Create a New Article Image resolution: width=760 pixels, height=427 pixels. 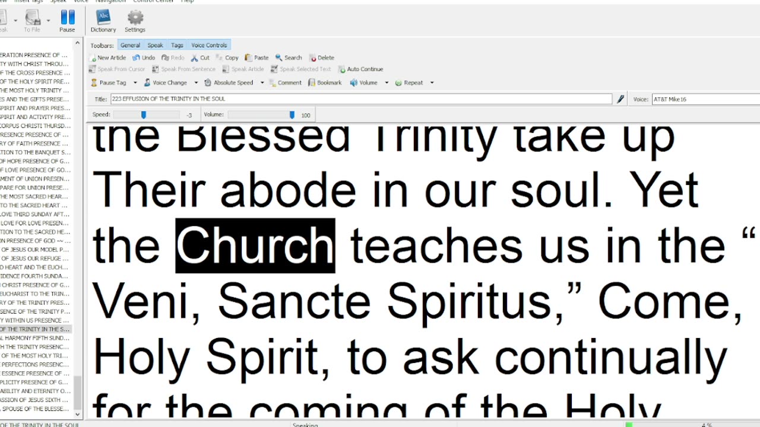point(107,58)
